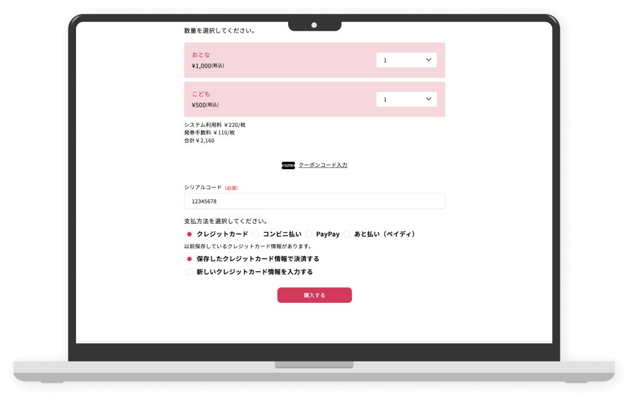Choose the PayPay radio button
This screenshot has height=401, width=633.
[x=309, y=234]
